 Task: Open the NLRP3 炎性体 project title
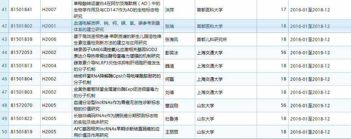coord(117,66)
